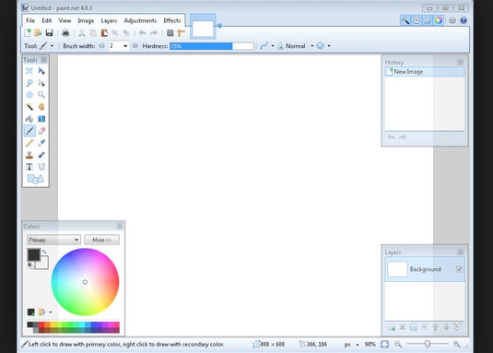Screen dimensions: 493x353
Task: Toggle the rulers icon in the toolbar
Action: pos(182,32)
